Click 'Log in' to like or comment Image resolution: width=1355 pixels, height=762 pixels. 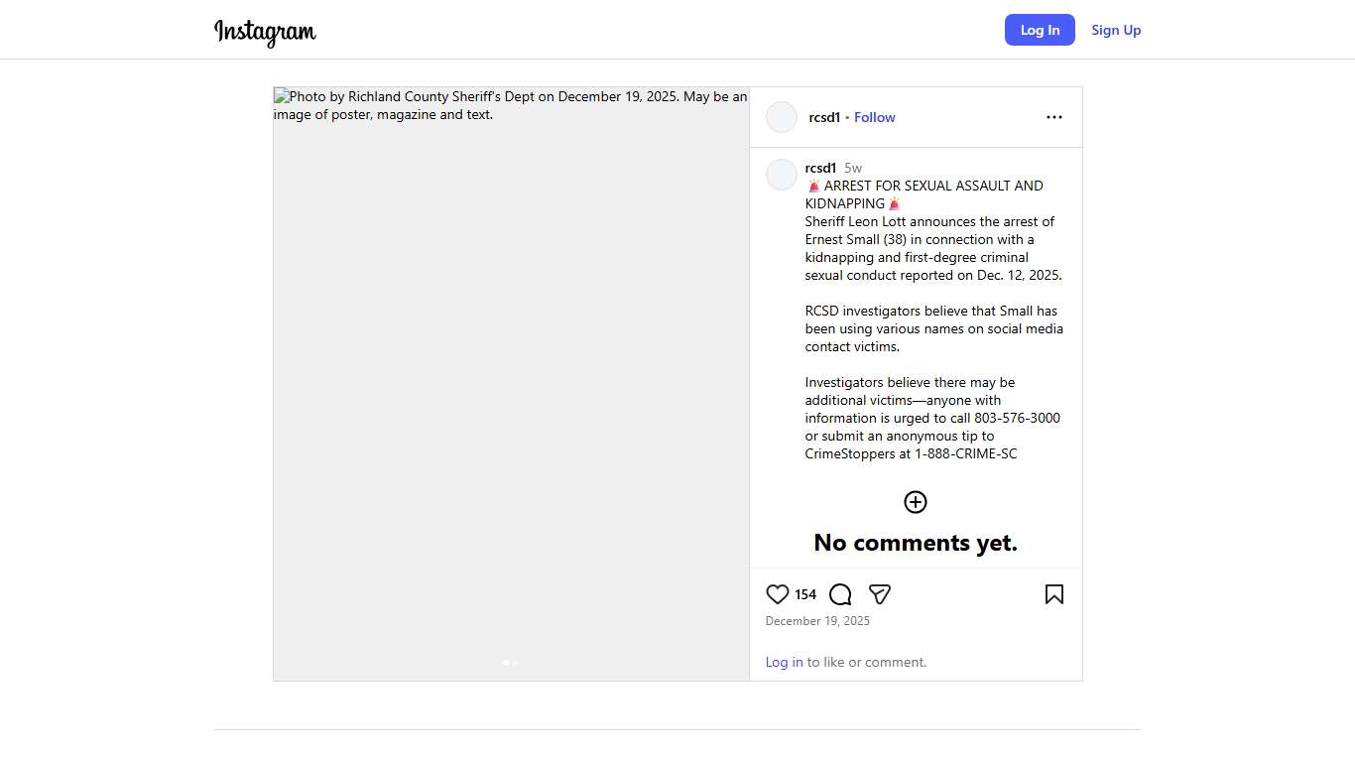[x=784, y=662]
